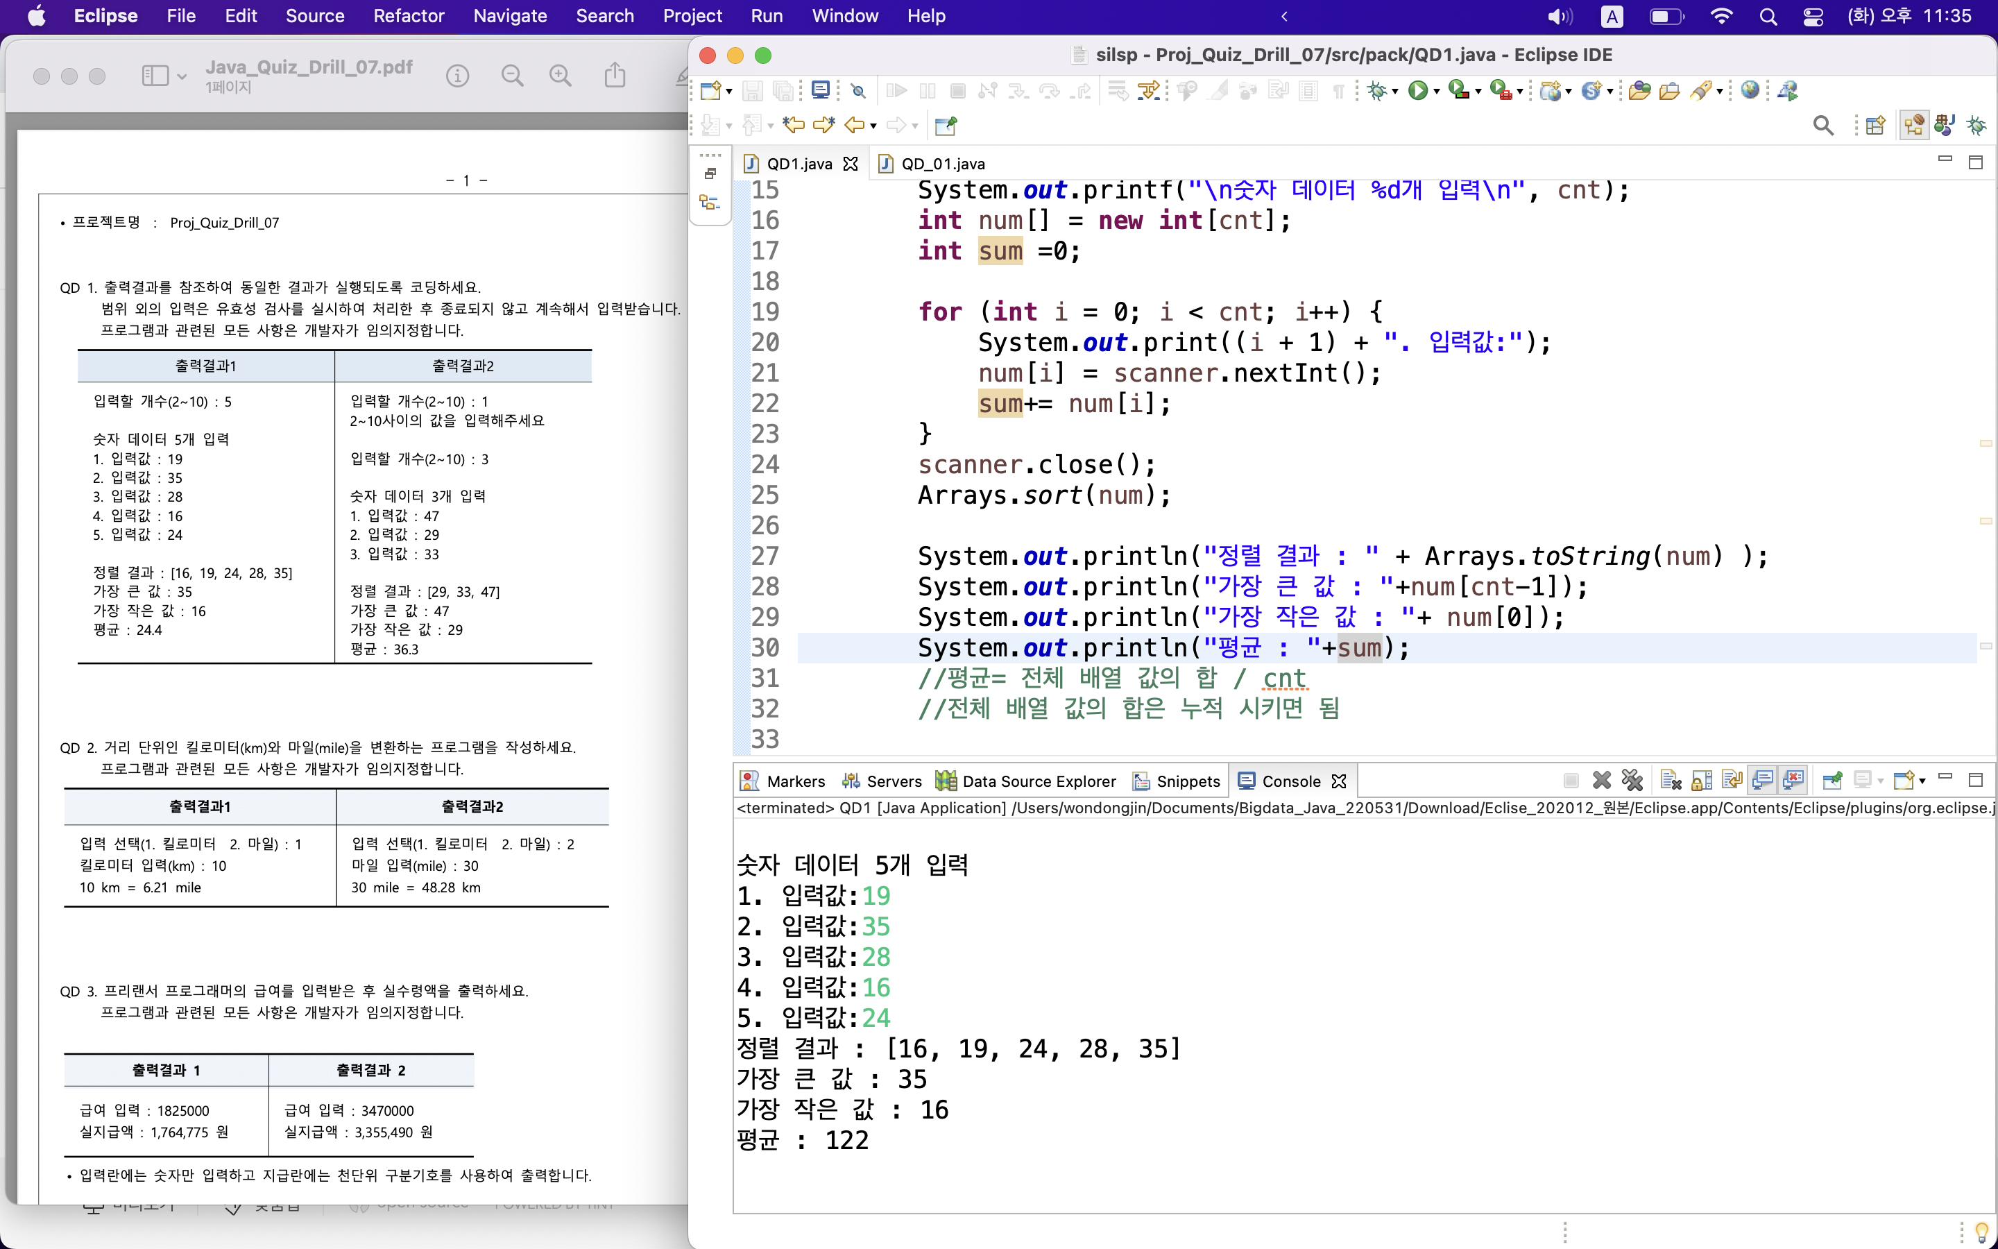The image size is (1998, 1249).
Task: Click the Debug bug icon in toolbar
Action: (1376, 91)
